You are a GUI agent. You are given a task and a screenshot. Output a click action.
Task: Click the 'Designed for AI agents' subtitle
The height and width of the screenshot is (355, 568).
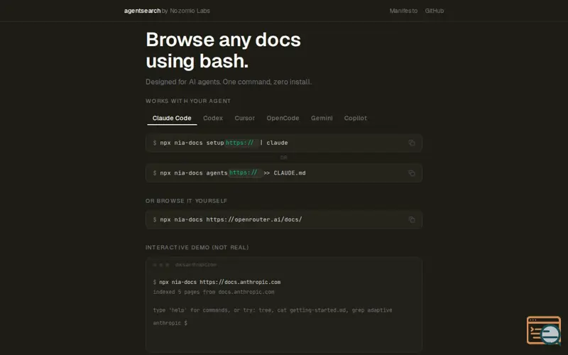(x=229, y=82)
